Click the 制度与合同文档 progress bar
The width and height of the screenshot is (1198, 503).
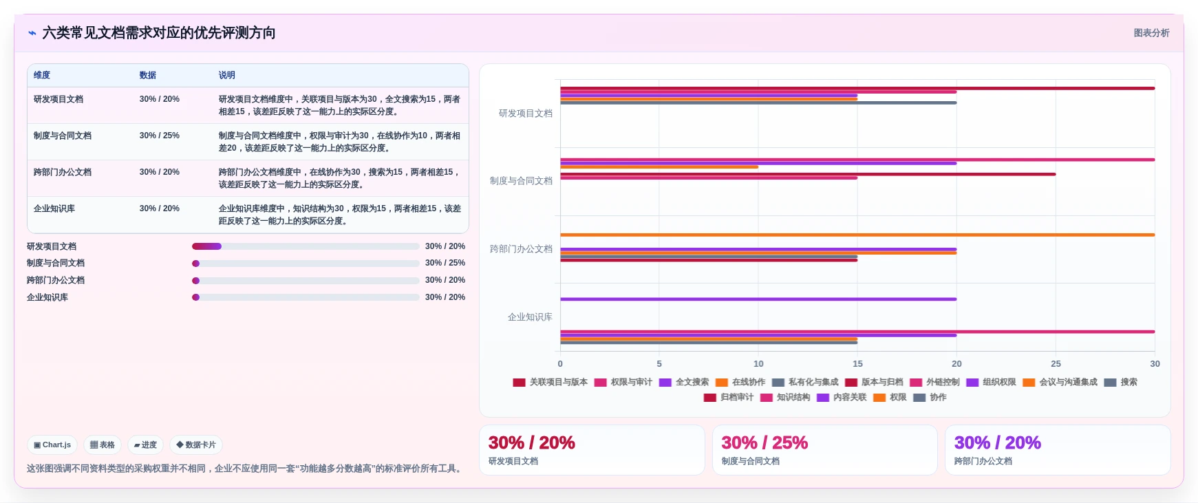pyautogui.click(x=306, y=264)
